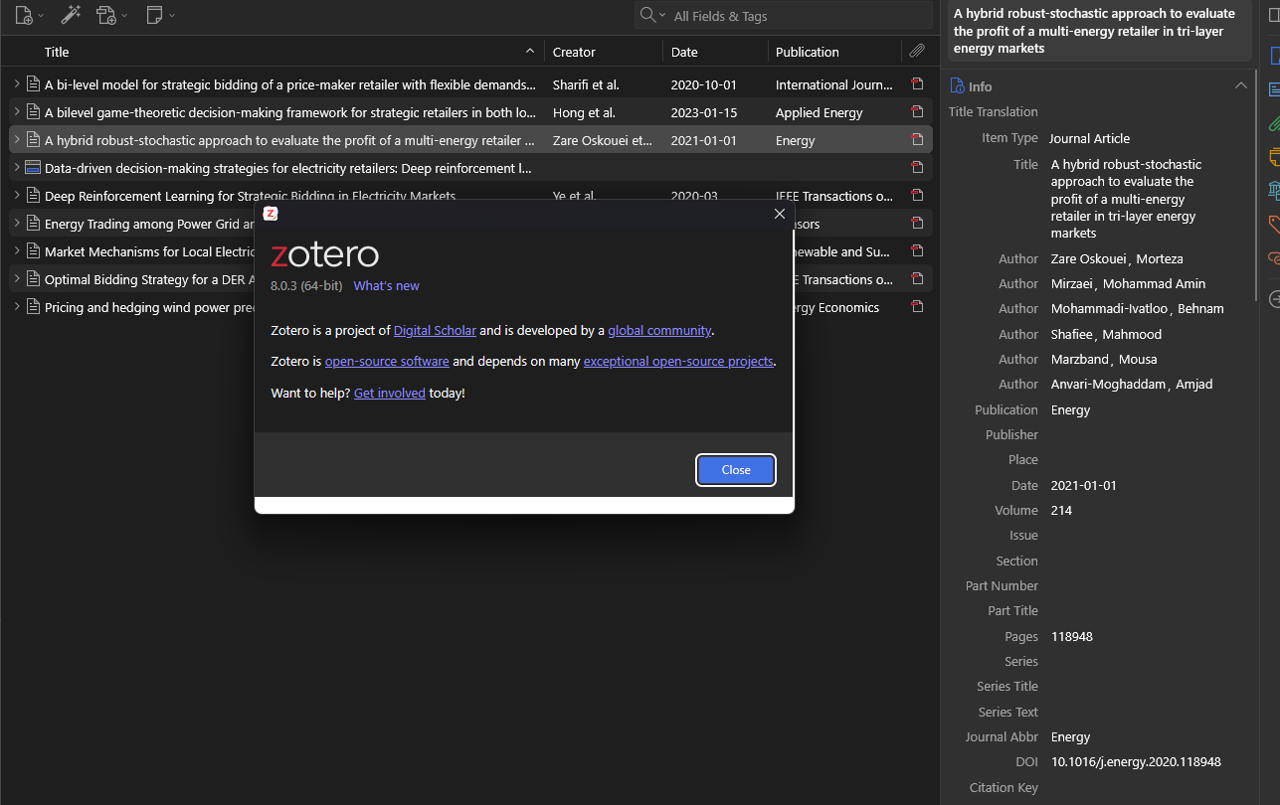
Task: Close About dialog with X button
Action: pos(780,214)
